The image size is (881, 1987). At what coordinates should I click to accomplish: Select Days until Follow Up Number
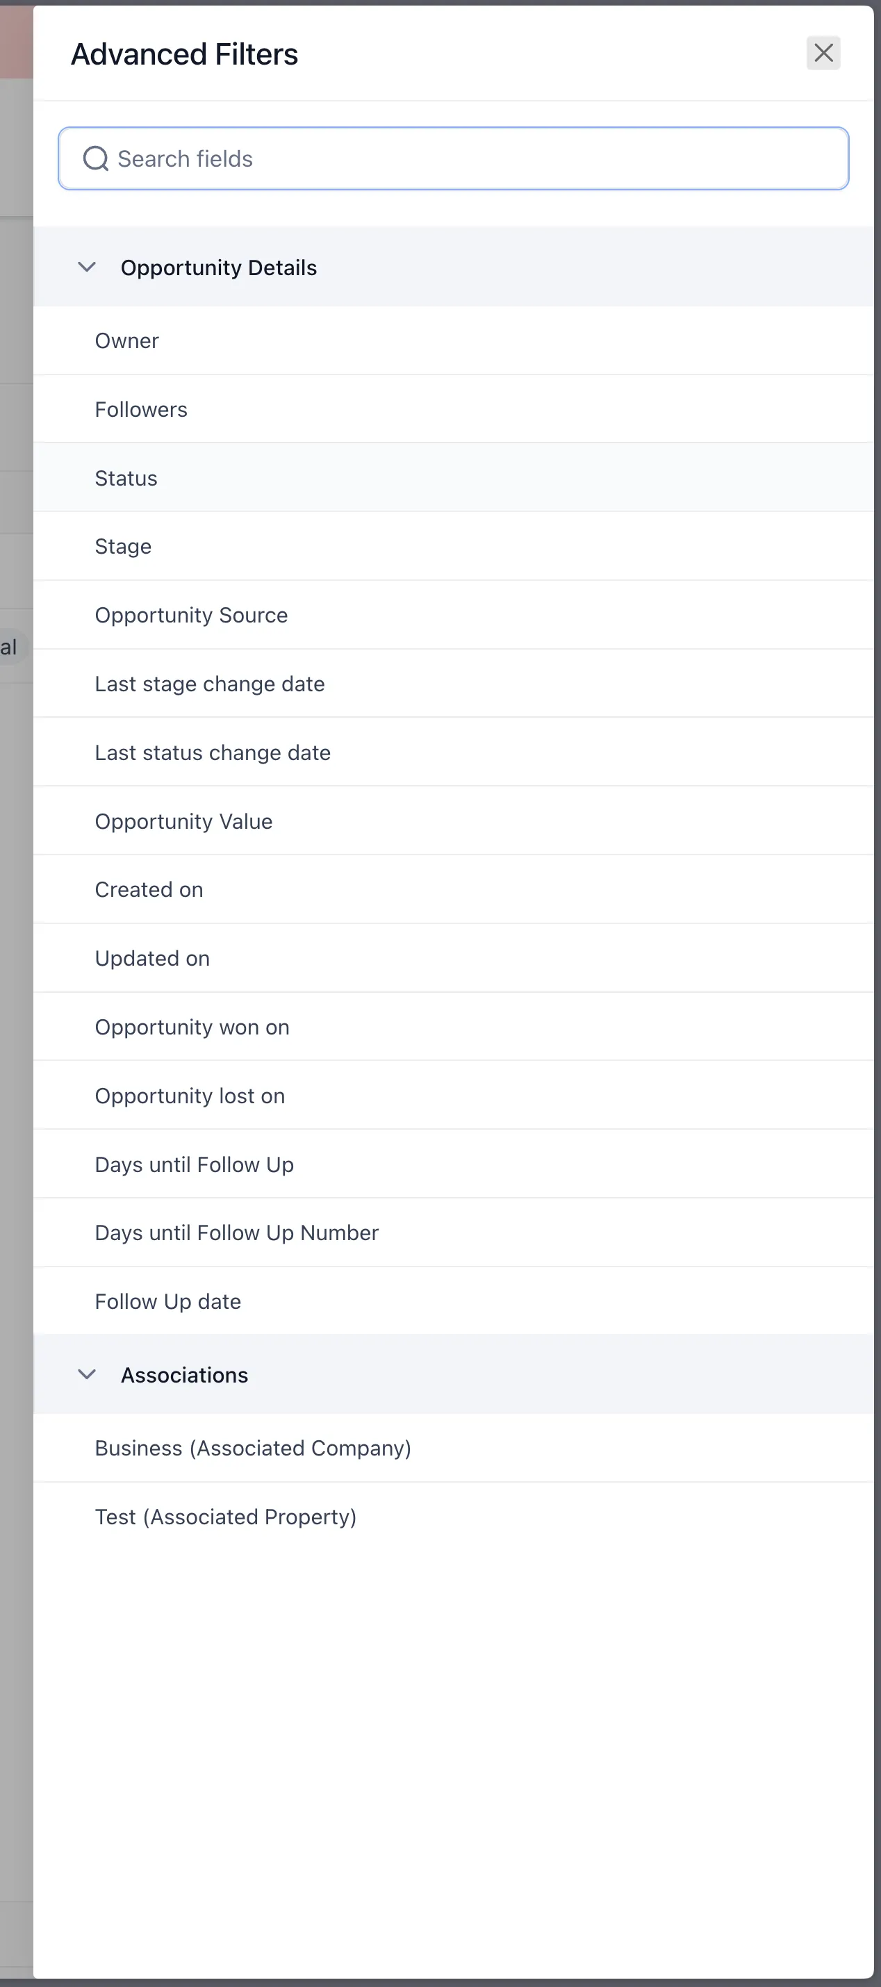(454, 1232)
